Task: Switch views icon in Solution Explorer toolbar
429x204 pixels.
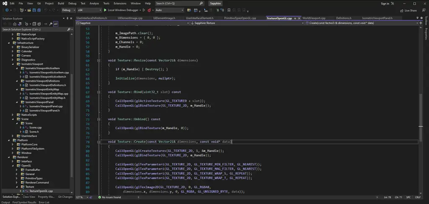Action: [19, 24]
